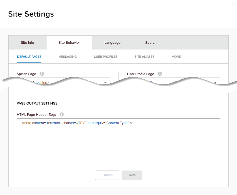237x195 pixels.
Task: Show help for HTML Page Header Tags
Action: 62,114
